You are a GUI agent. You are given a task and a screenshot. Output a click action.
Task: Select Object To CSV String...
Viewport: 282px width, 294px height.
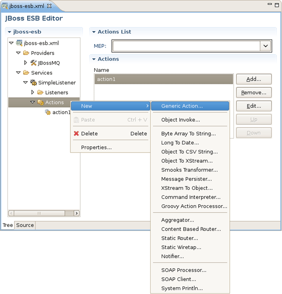click(190, 152)
